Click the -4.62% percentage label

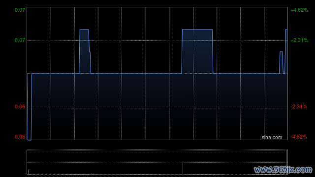point(299,137)
